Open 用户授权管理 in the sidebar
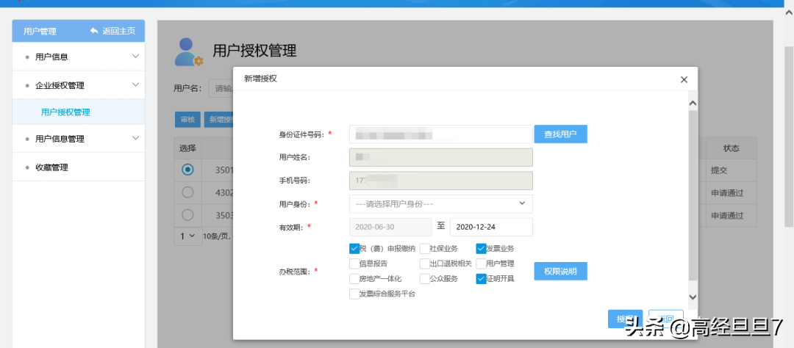Image resolution: width=794 pixels, height=348 pixels. [65, 112]
